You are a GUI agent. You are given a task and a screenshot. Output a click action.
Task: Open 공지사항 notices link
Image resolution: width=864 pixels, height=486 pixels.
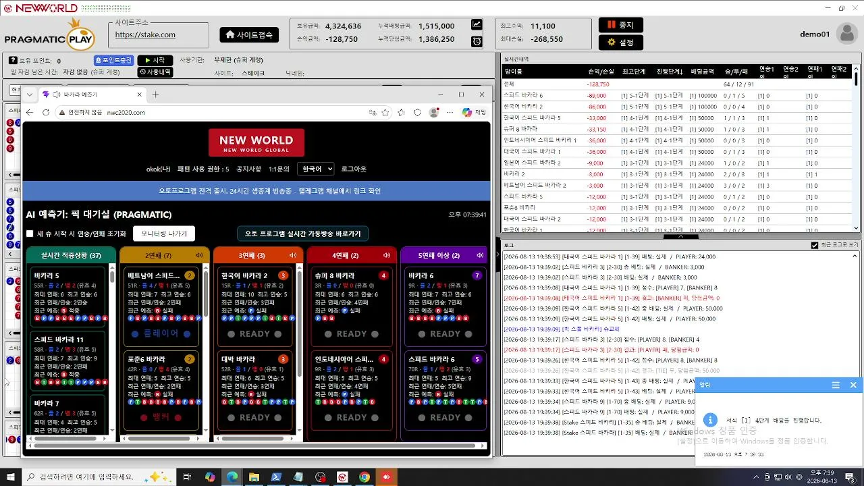pyautogui.click(x=248, y=169)
